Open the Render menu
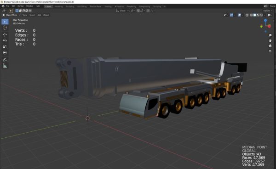Viewport: 276px width, 169px height. point(21,6)
